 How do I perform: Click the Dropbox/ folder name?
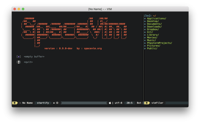click(153, 30)
